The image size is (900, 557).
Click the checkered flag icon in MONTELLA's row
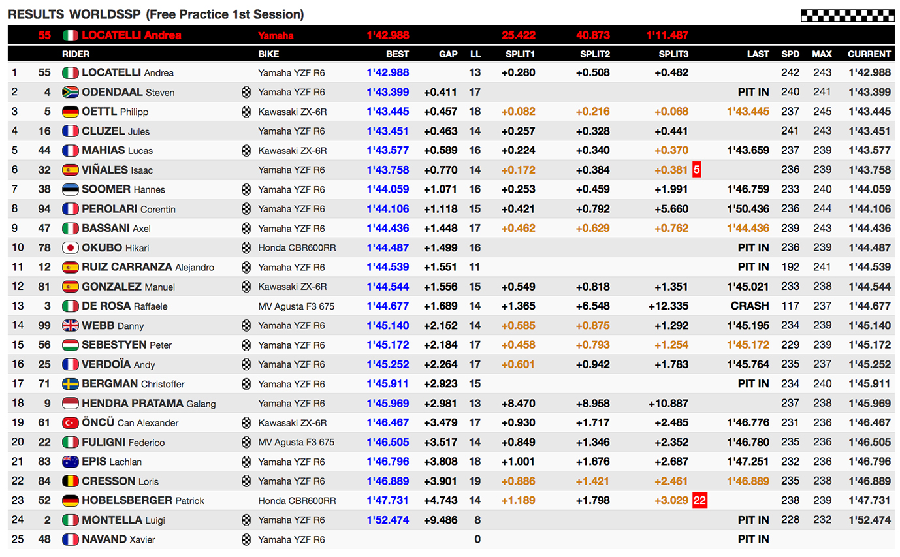click(246, 520)
